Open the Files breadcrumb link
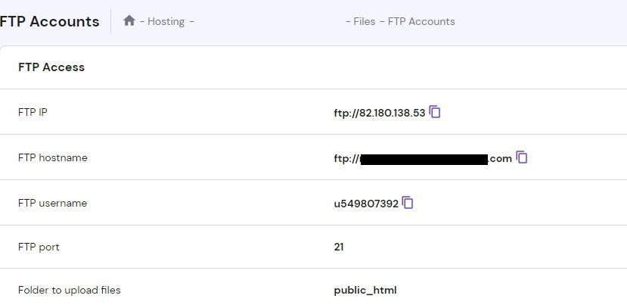This screenshot has width=627, height=308. (x=365, y=21)
